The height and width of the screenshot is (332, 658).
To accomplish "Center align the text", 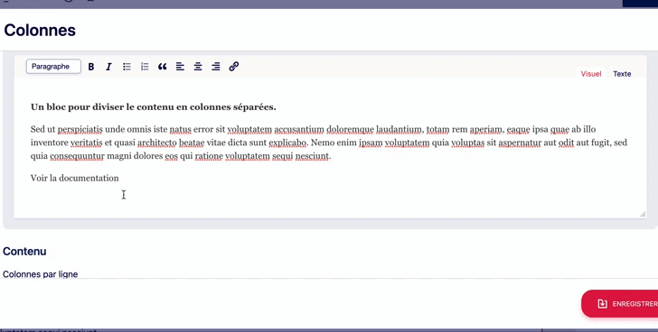I will [198, 67].
